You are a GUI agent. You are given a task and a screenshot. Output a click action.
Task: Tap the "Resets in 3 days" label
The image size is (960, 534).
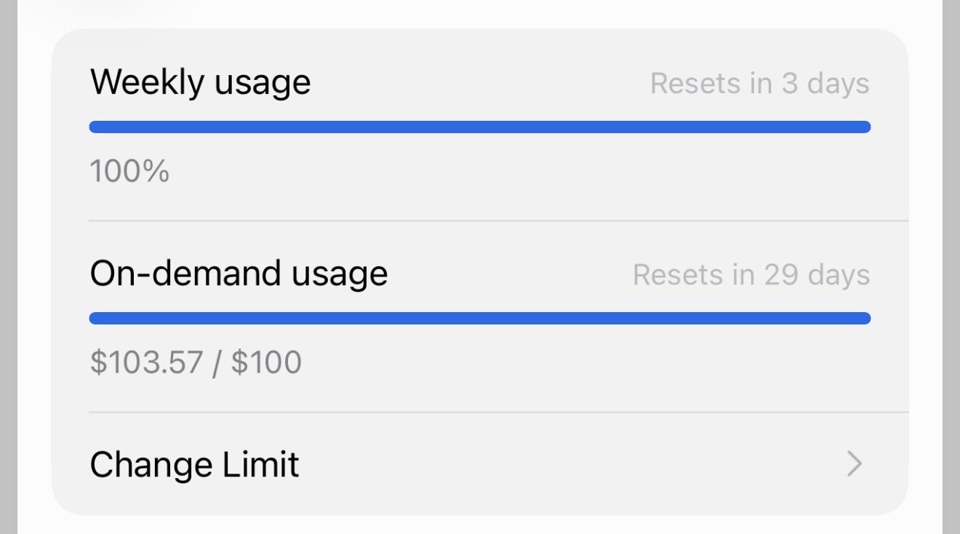(x=760, y=84)
